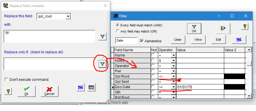Open Operator dropdown for Operator row
This screenshot has height=111, width=256.
pyautogui.click(x=174, y=66)
